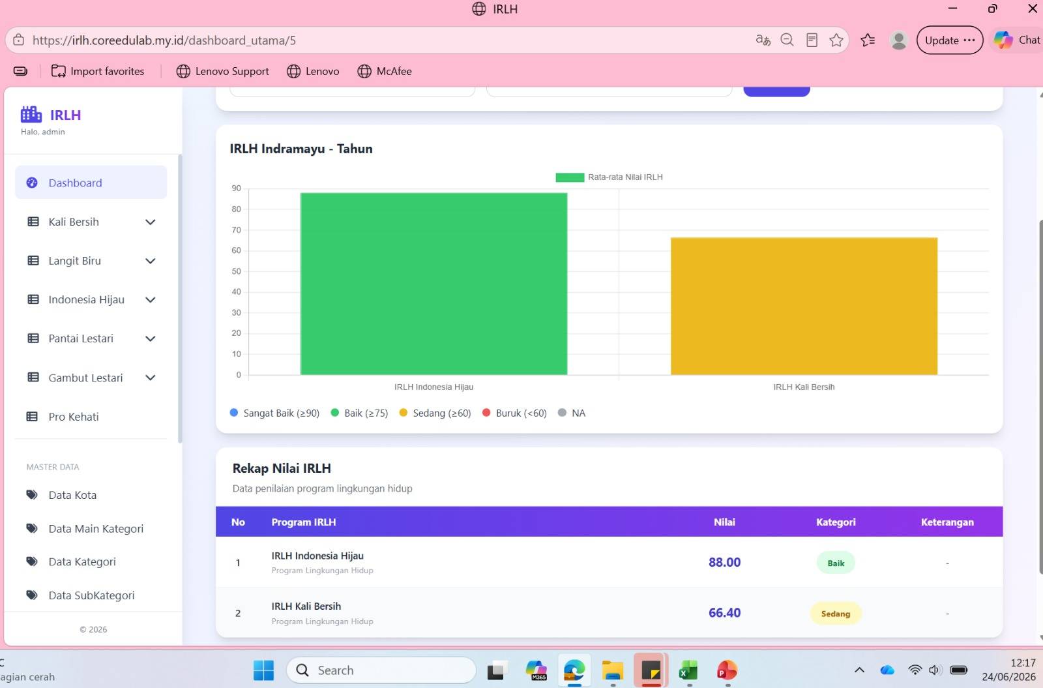Open the translate page icon

tap(763, 40)
